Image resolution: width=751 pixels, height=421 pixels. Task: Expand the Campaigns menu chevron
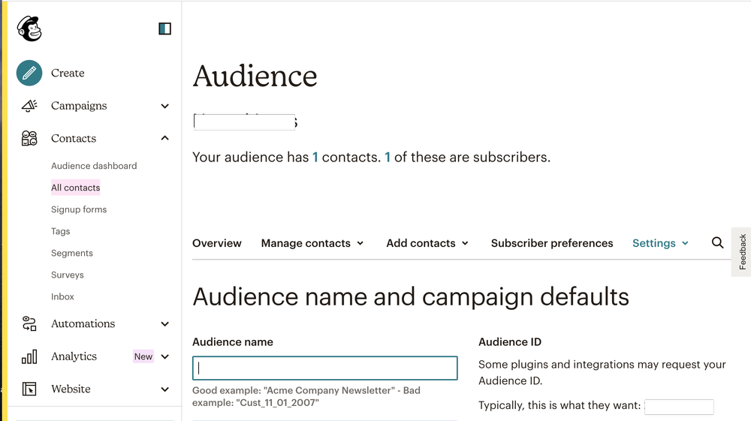pos(165,106)
